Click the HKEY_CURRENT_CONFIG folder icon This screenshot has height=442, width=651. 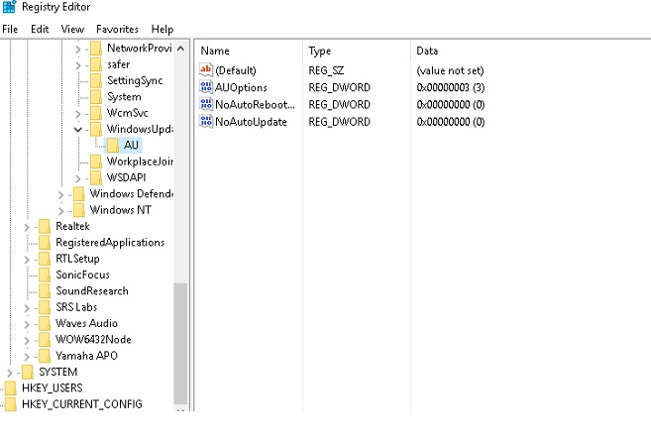(x=10, y=404)
